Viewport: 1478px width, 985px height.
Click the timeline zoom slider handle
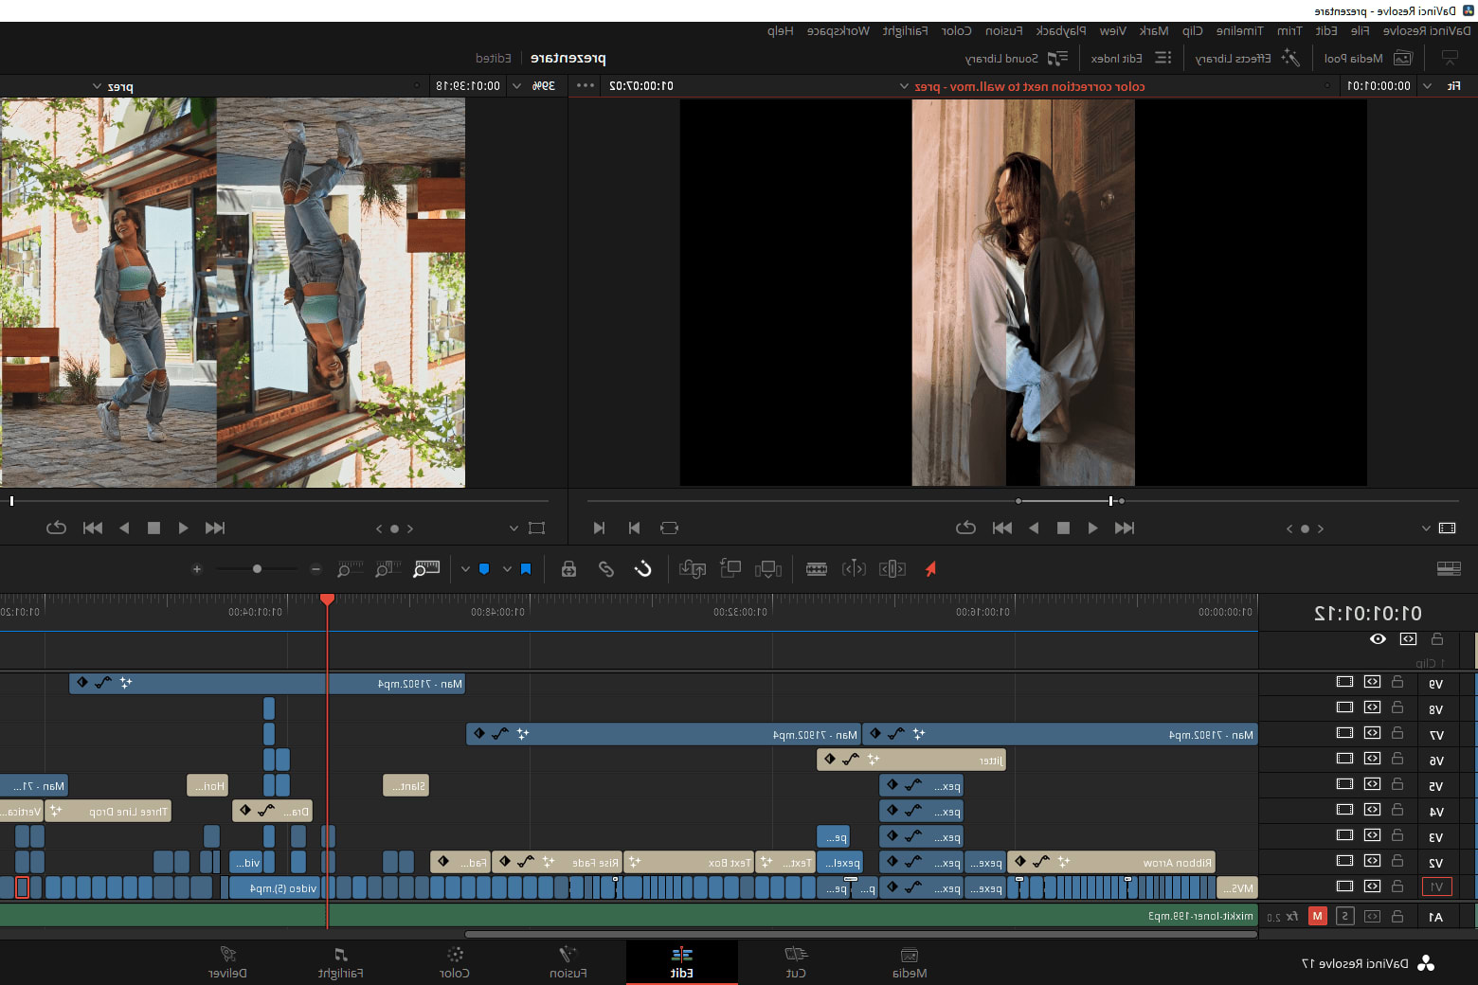click(257, 569)
